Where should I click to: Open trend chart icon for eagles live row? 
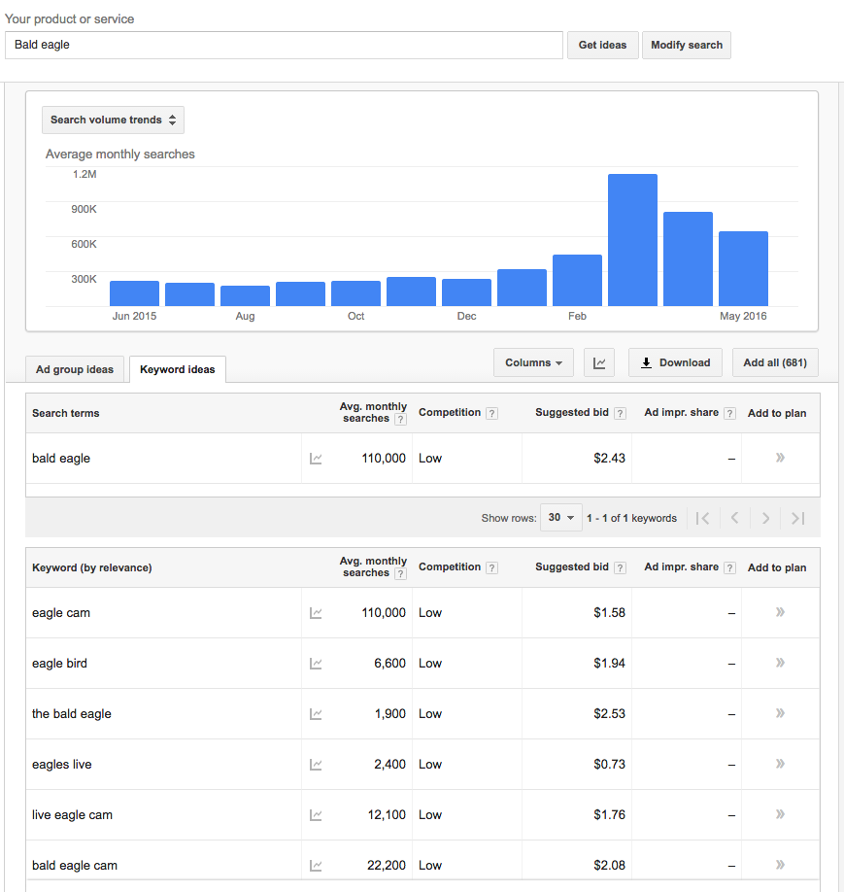pos(316,765)
